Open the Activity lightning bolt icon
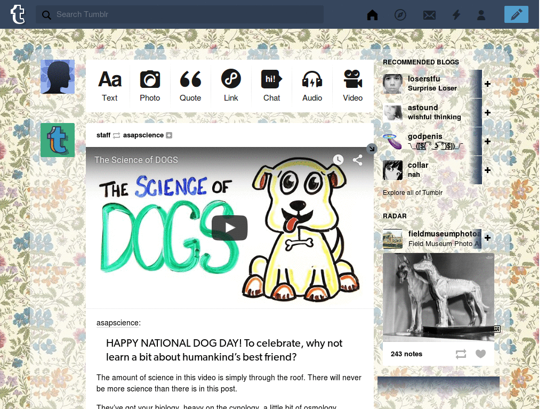The width and height of the screenshot is (546, 409). coord(456,14)
